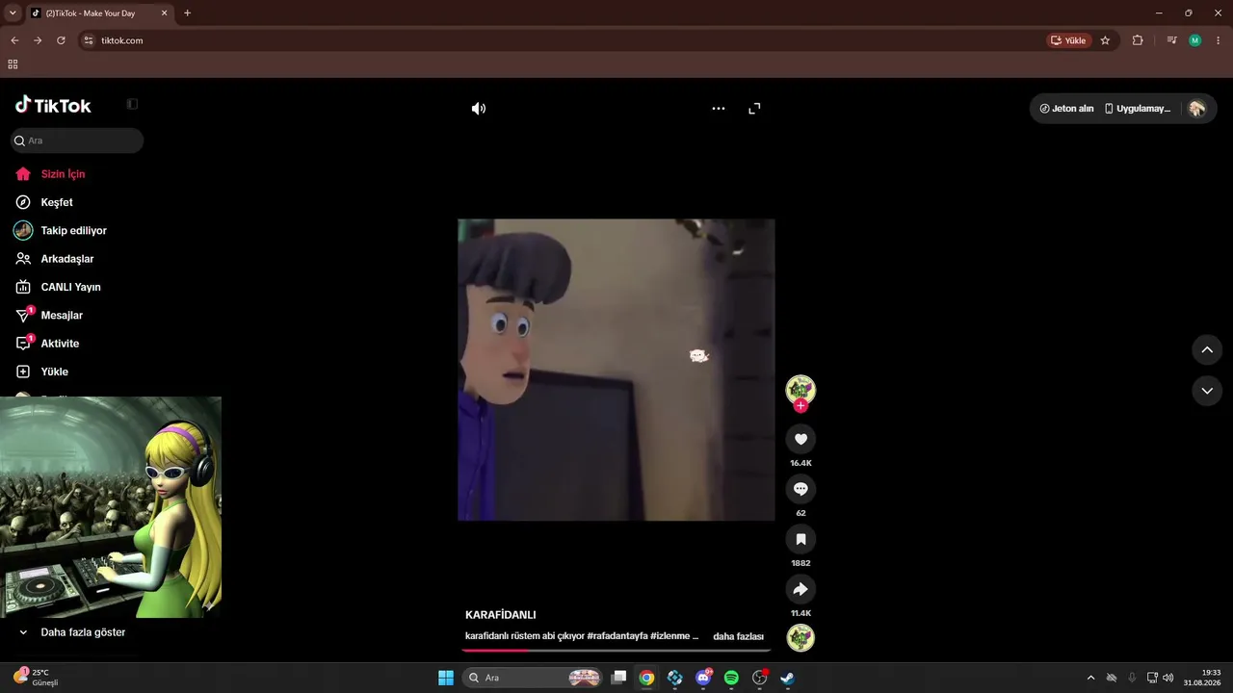This screenshot has width=1233, height=693.
Task: Open the taskbar clock and date
Action: coord(1203,678)
